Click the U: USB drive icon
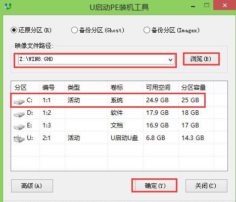Screen dimensions: 236x202 [19, 139]
